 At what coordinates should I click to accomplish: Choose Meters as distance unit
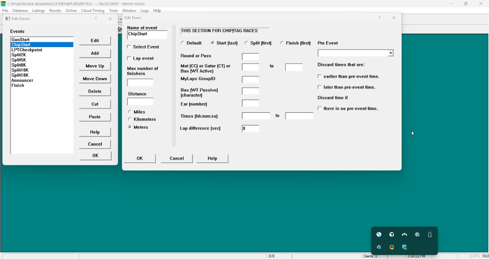pos(130,127)
